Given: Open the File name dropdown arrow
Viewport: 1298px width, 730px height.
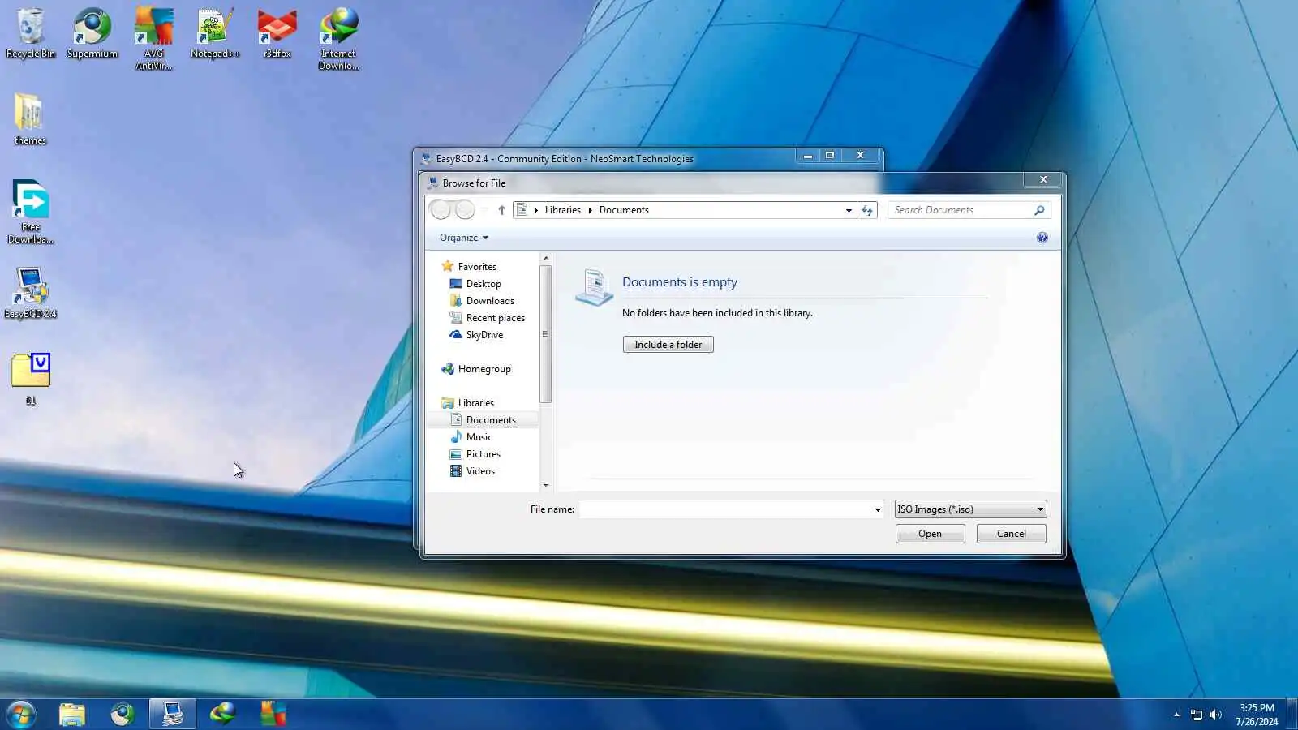Looking at the screenshot, I should tap(878, 509).
